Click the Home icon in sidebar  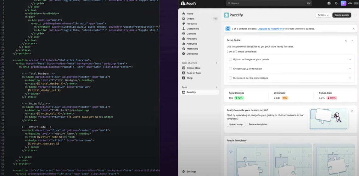tap(183, 14)
